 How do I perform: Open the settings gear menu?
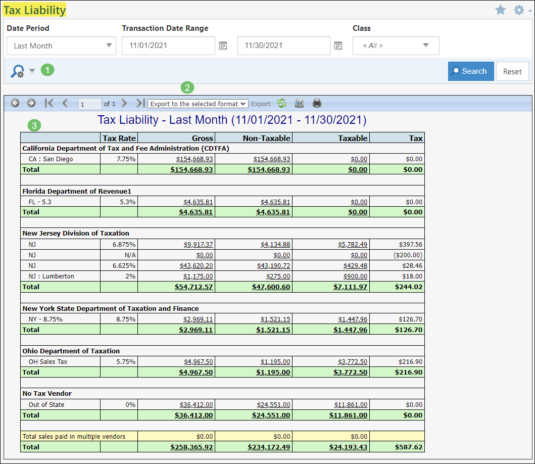coord(518,9)
